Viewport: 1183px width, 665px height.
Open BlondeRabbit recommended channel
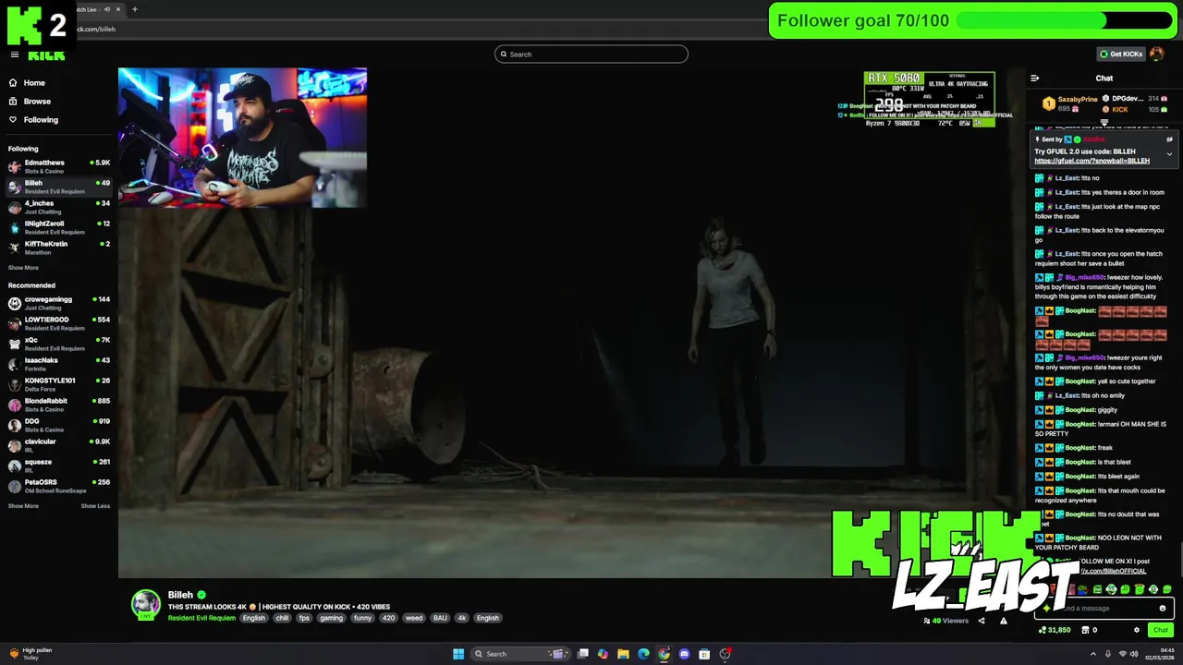58,405
